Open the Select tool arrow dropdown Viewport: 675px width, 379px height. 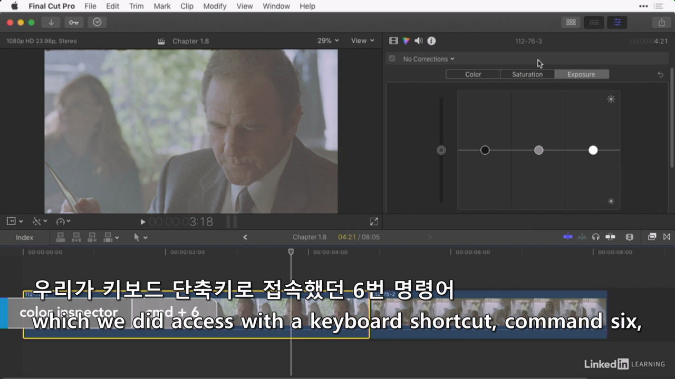[140, 237]
